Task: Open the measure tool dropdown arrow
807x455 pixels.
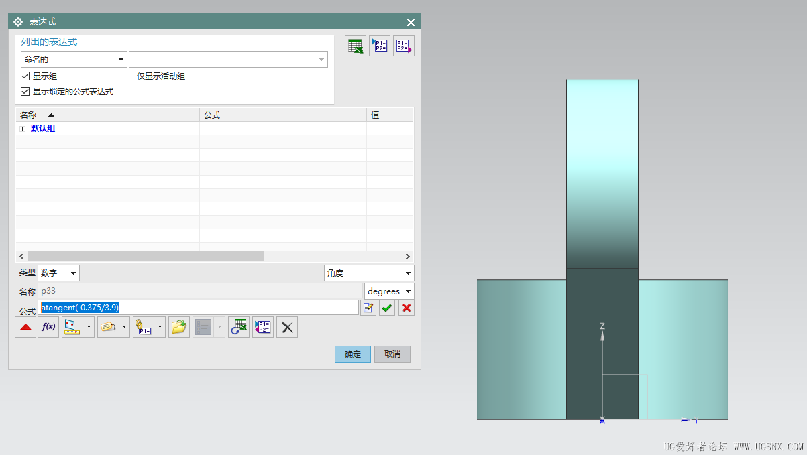Action: coord(89,327)
